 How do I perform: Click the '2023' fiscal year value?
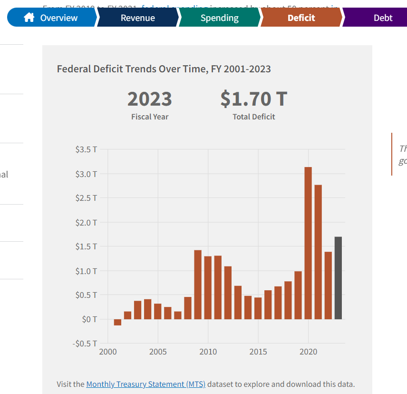tap(149, 99)
